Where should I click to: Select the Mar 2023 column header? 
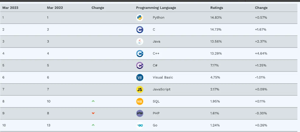click(10, 8)
